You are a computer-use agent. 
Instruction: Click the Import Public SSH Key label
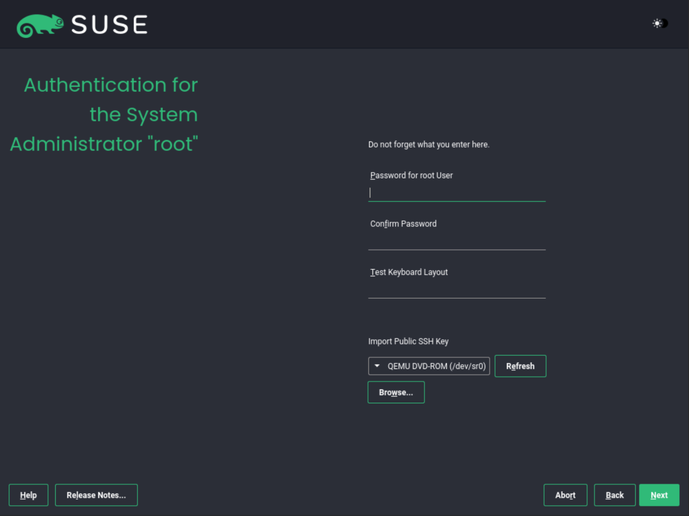[x=408, y=341]
